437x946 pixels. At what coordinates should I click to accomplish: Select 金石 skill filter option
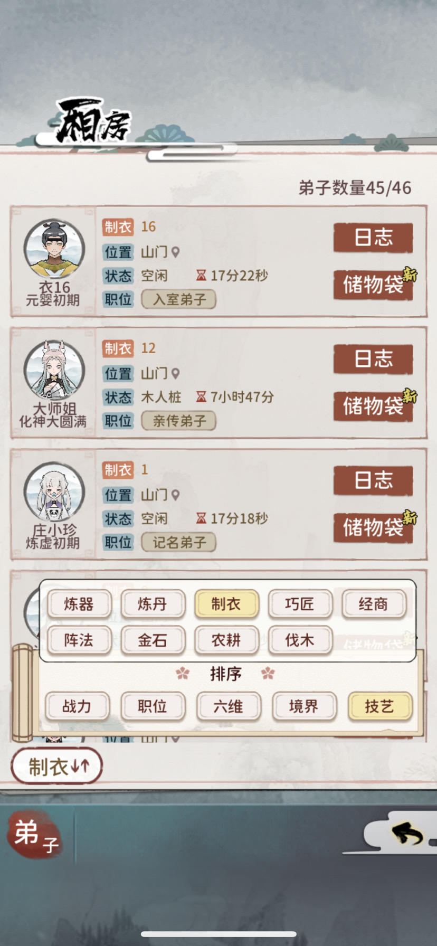[x=153, y=641]
